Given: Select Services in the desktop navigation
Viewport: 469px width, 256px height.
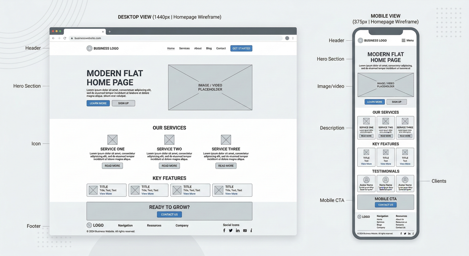Looking at the screenshot, I should coord(184,48).
